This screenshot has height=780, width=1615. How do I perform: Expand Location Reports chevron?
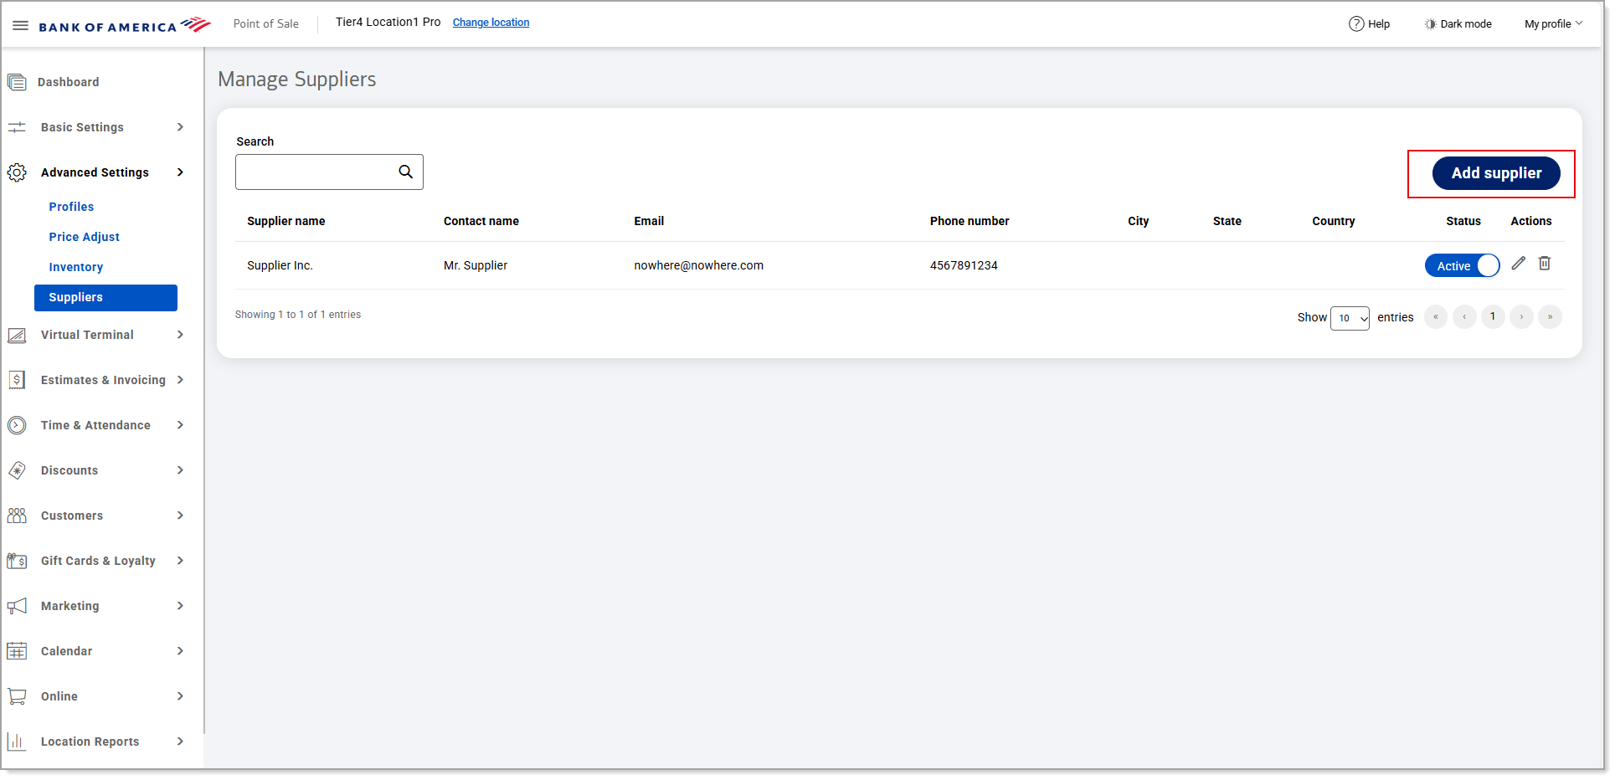(180, 742)
